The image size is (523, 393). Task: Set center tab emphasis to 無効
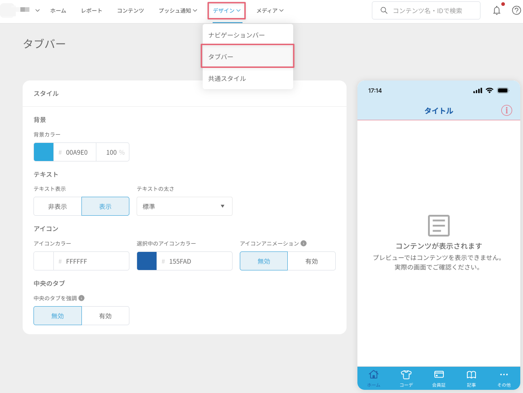point(57,316)
